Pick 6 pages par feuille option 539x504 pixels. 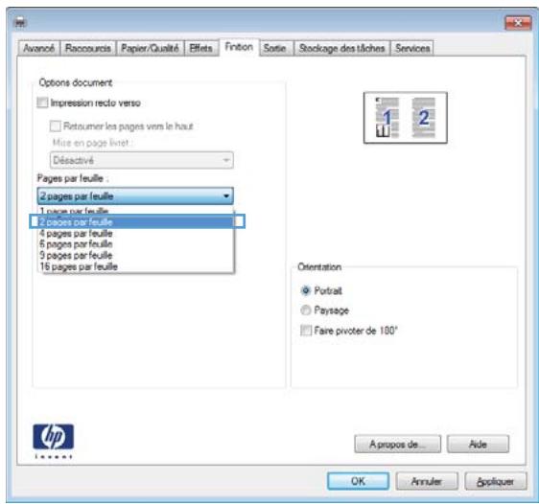[135, 244]
